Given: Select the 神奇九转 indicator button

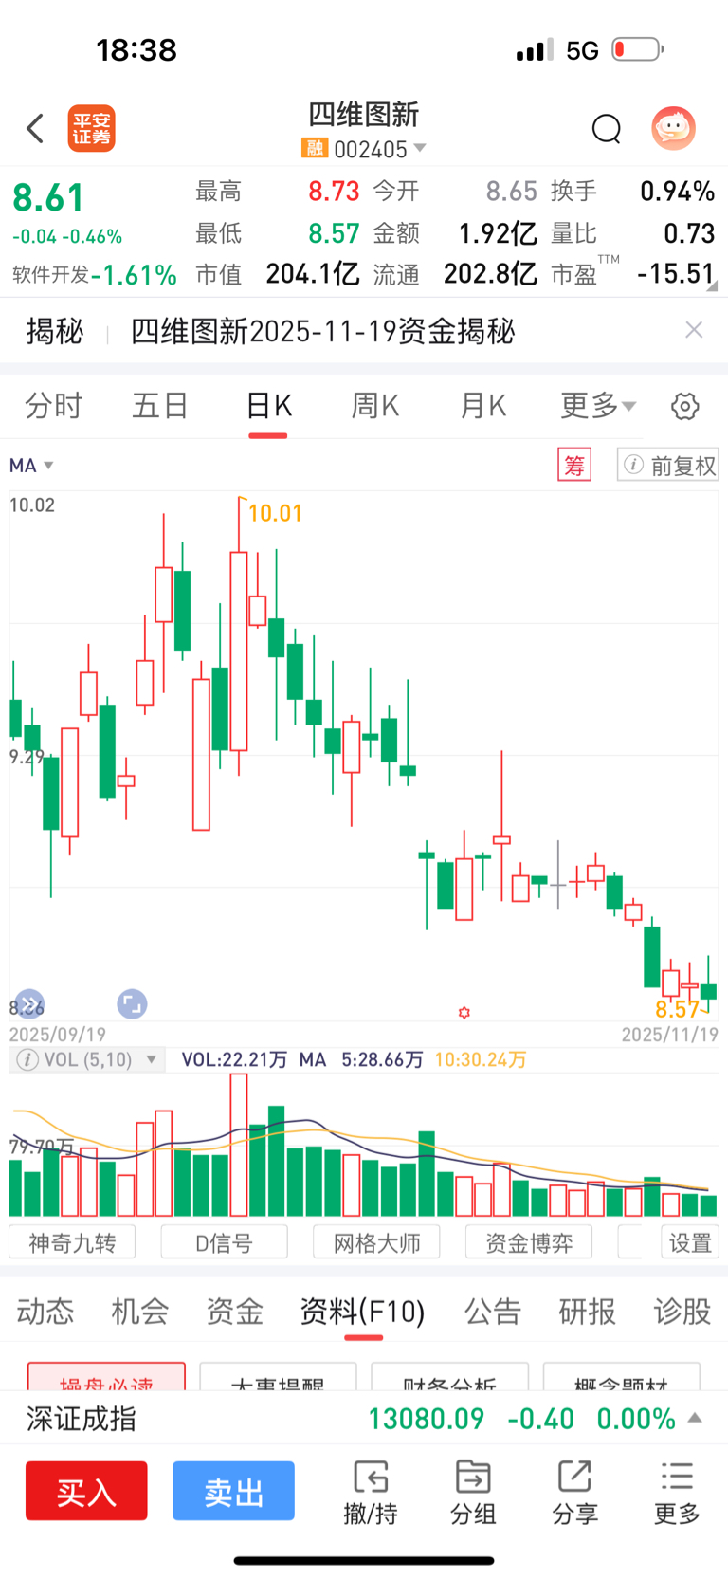Looking at the screenshot, I should (72, 1242).
